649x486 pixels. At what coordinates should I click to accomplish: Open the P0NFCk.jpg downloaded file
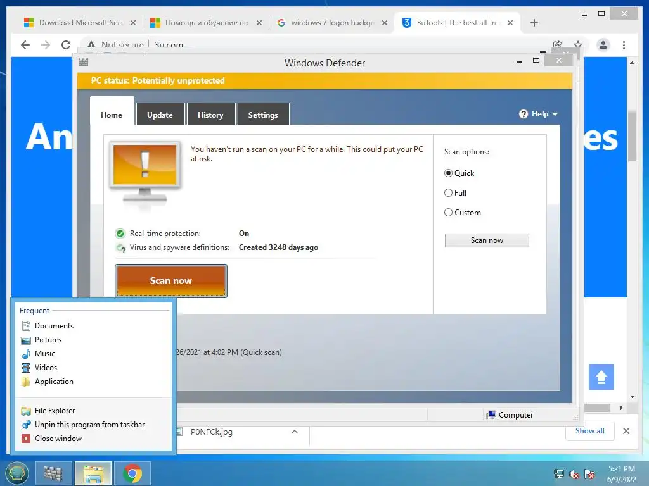click(x=211, y=432)
